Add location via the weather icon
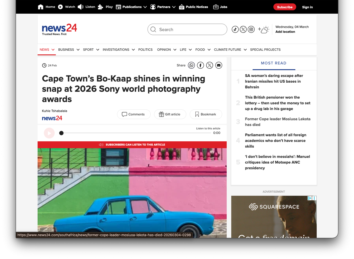Image resolution: width=354 pixels, height=259 pixels. tap(263, 29)
